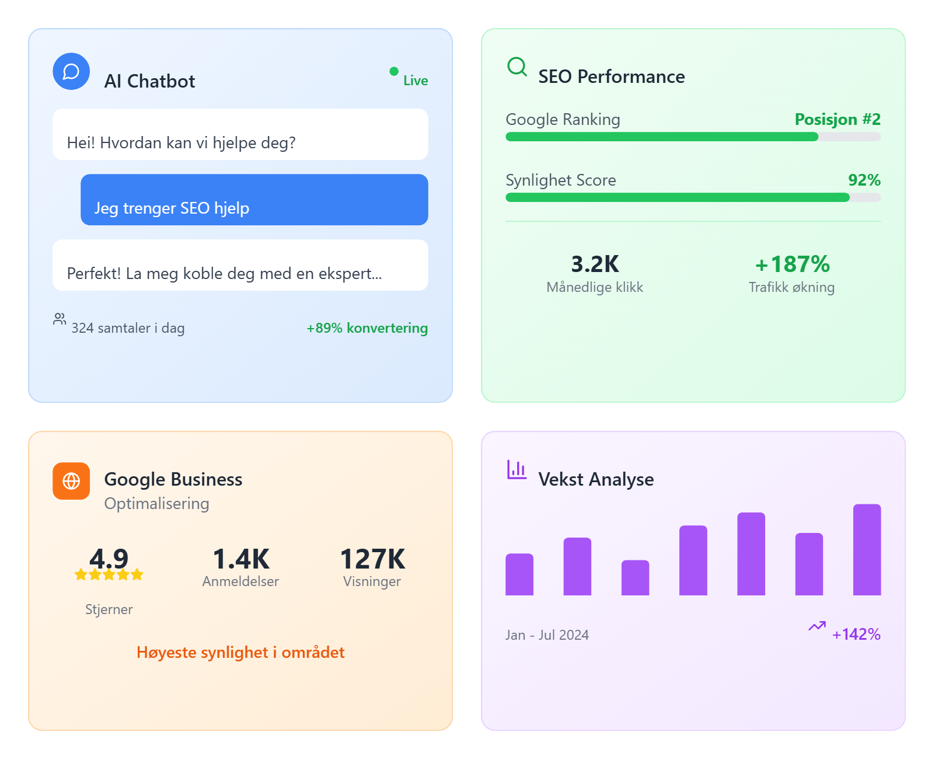Click the yellow five-star rating row
The image size is (935, 760).
click(109, 574)
